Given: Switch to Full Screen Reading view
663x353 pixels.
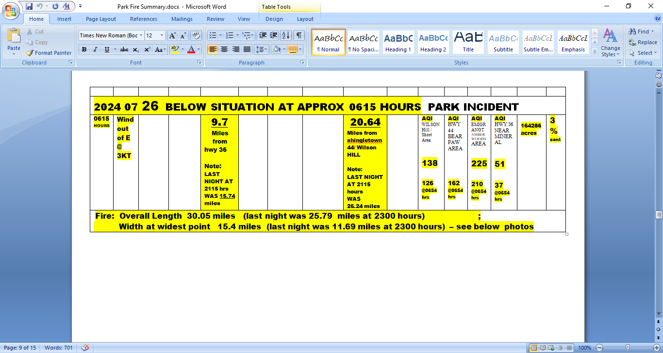Looking at the screenshot, I should coord(542,348).
